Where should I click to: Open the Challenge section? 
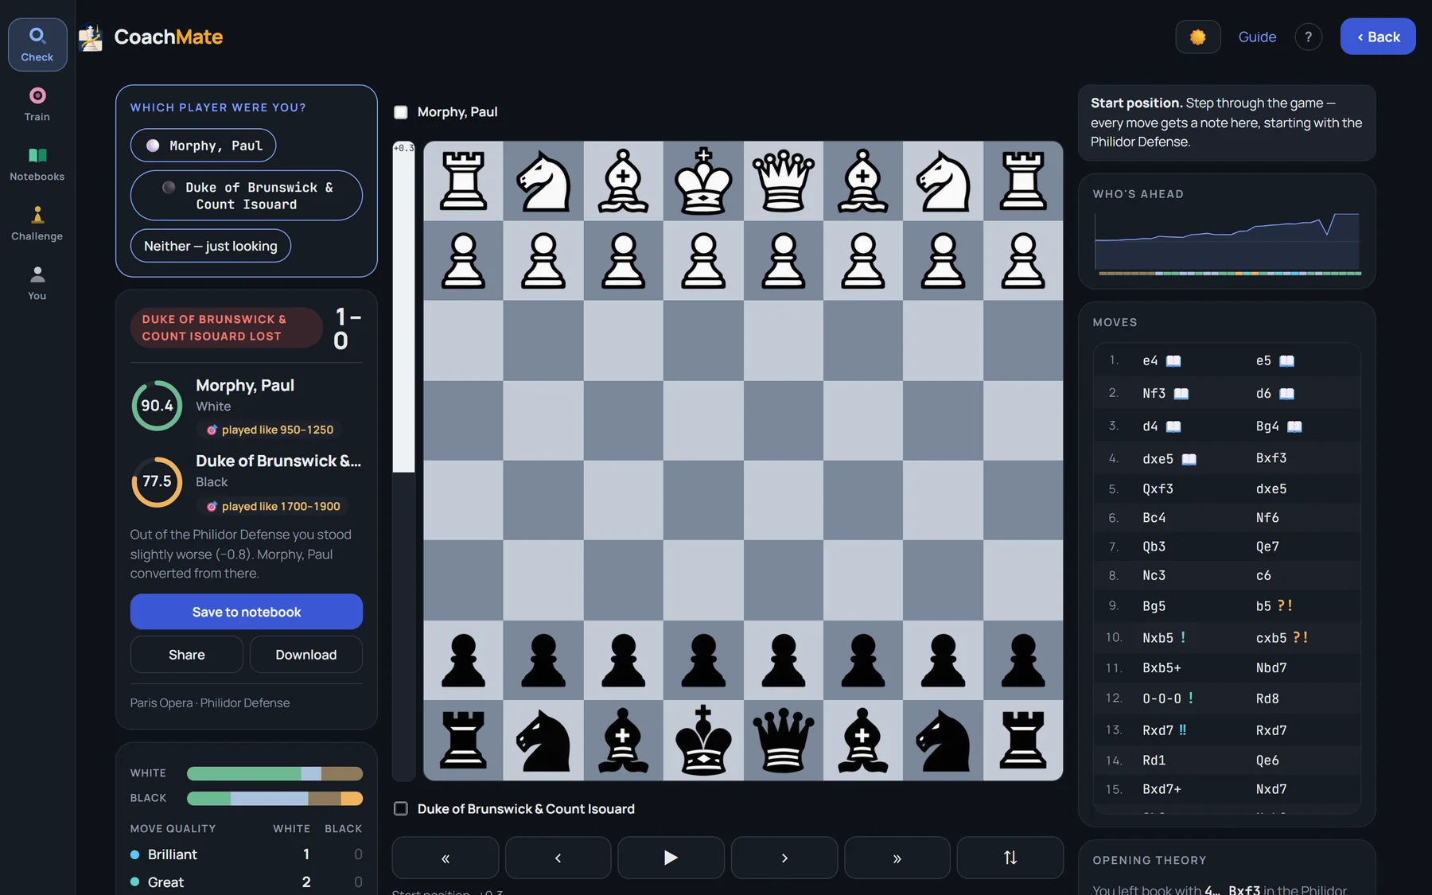[x=37, y=224]
